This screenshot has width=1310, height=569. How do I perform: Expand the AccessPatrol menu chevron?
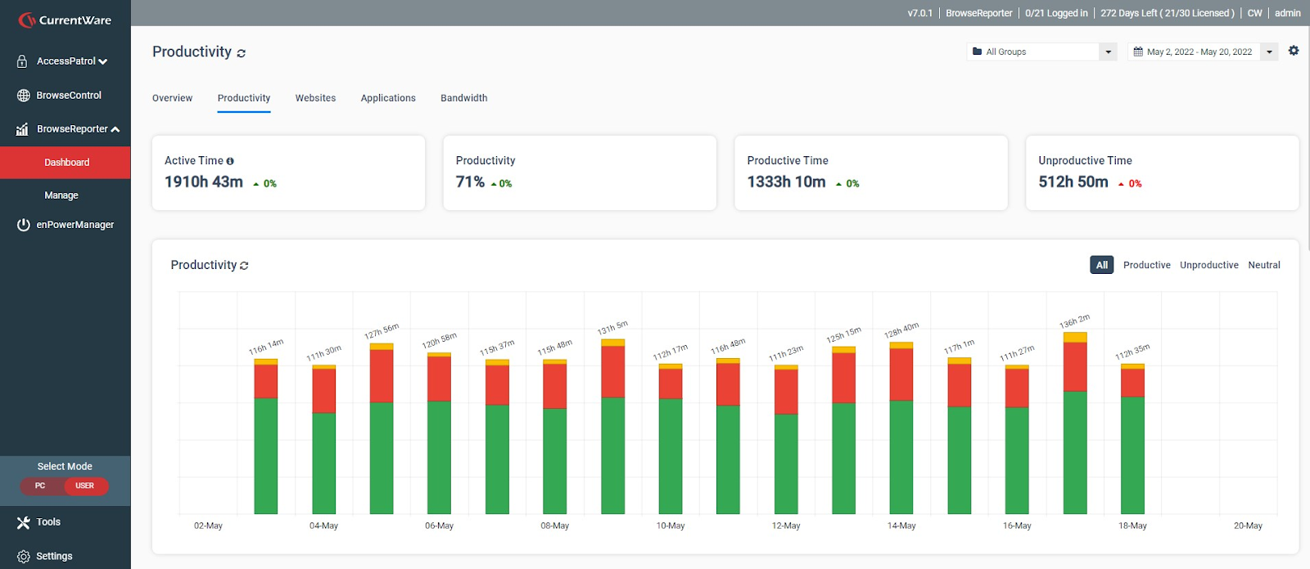pyautogui.click(x=103, y=62)
